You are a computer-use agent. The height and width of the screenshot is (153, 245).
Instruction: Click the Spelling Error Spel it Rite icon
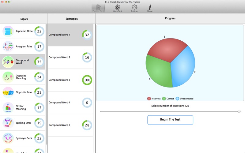(x=8, y=123)
